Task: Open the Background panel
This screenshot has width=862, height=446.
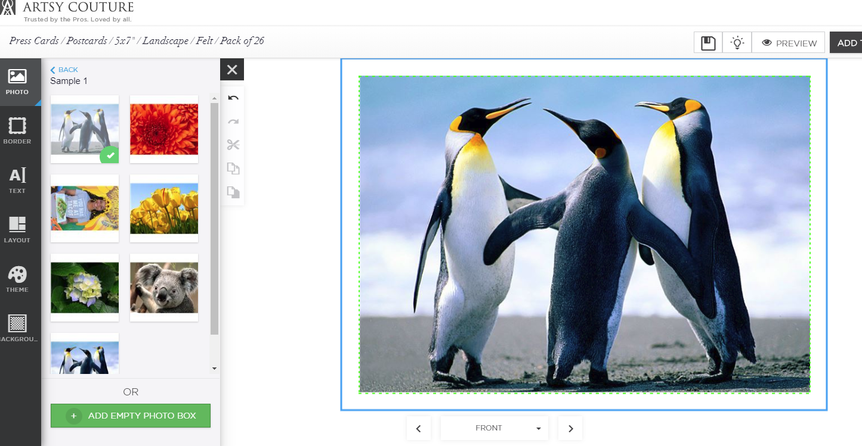Action: click(x=17, y=329)
